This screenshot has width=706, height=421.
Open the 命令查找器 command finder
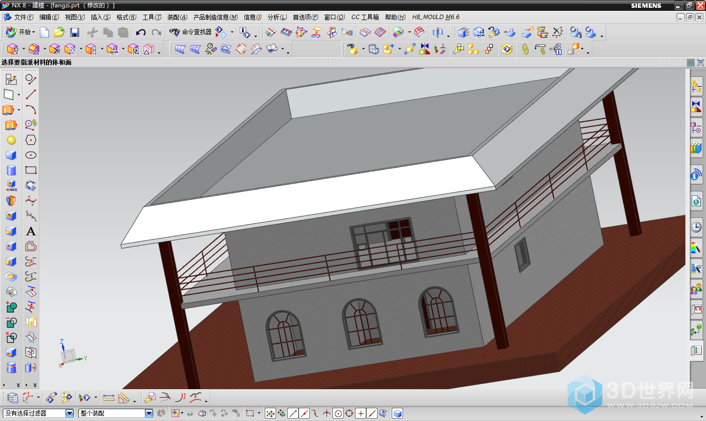190,32
